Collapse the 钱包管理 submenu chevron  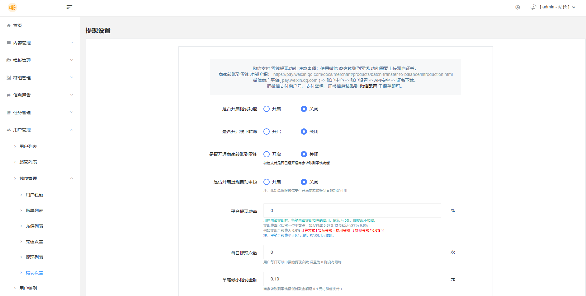72,178
